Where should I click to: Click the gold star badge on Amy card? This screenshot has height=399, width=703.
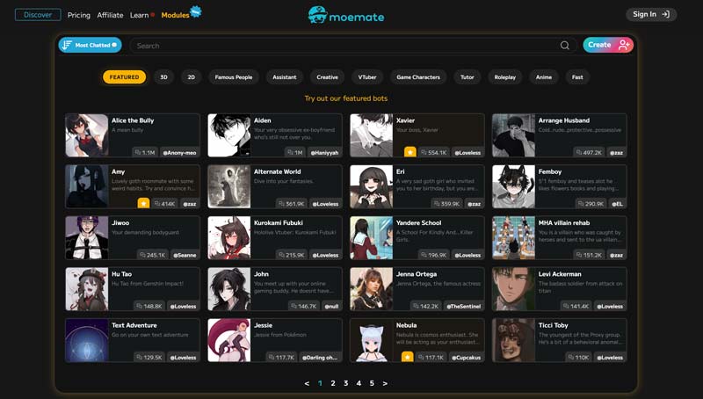pyautogui.click(x=143, y=203)
